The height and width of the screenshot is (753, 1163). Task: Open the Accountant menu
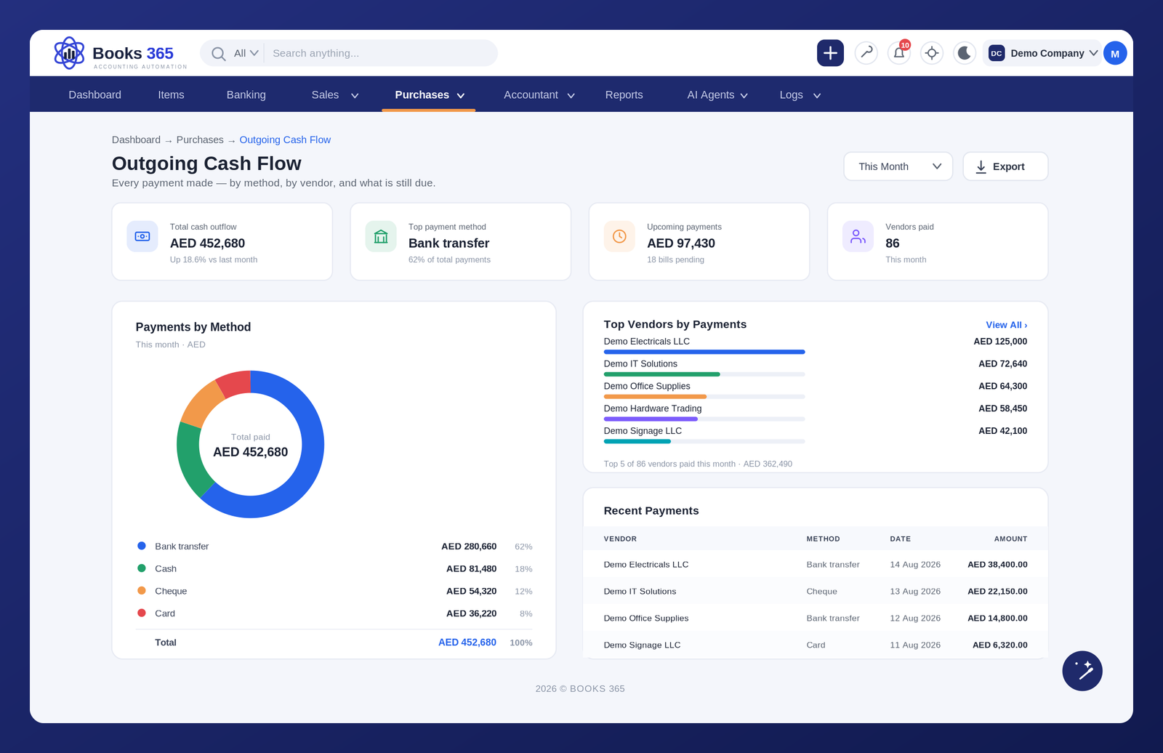pos(539,95)
